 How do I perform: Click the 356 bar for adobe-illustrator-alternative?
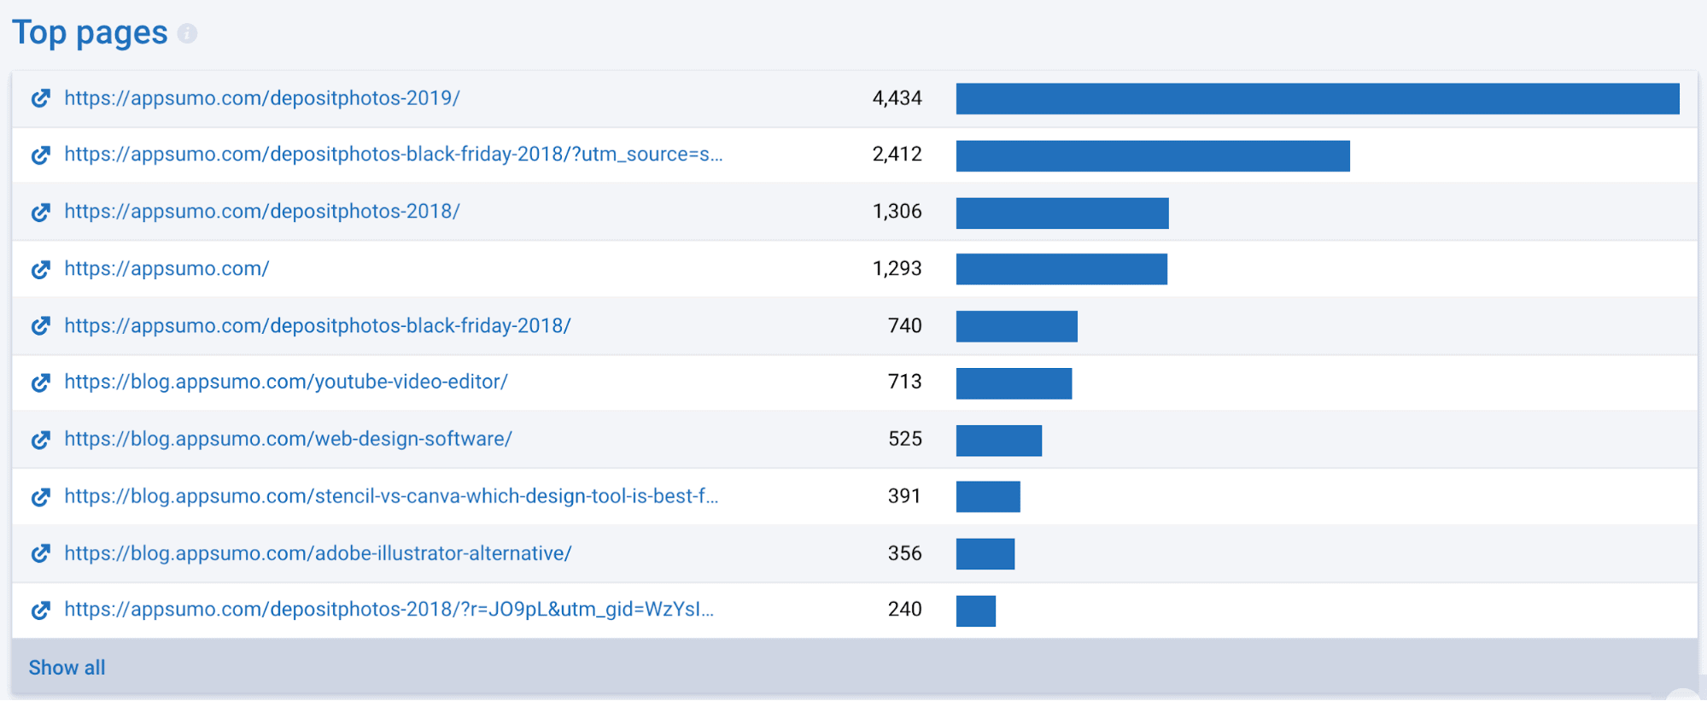tap(985, 554)
